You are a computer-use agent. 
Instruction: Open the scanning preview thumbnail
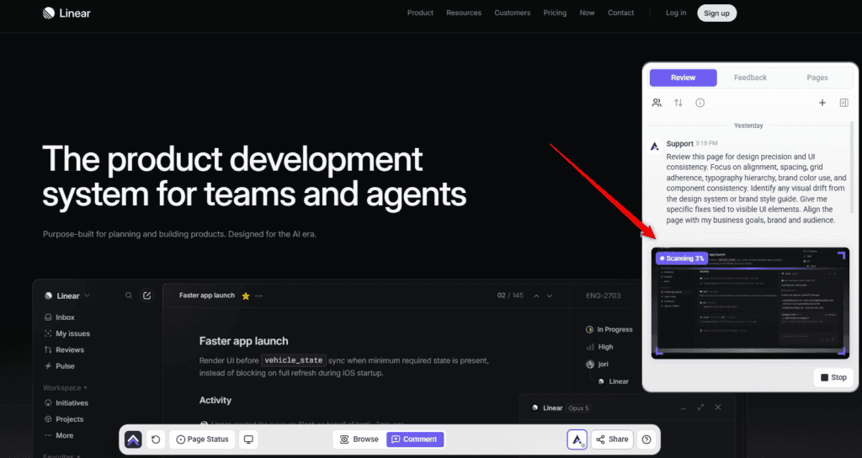tap(750, 303)
